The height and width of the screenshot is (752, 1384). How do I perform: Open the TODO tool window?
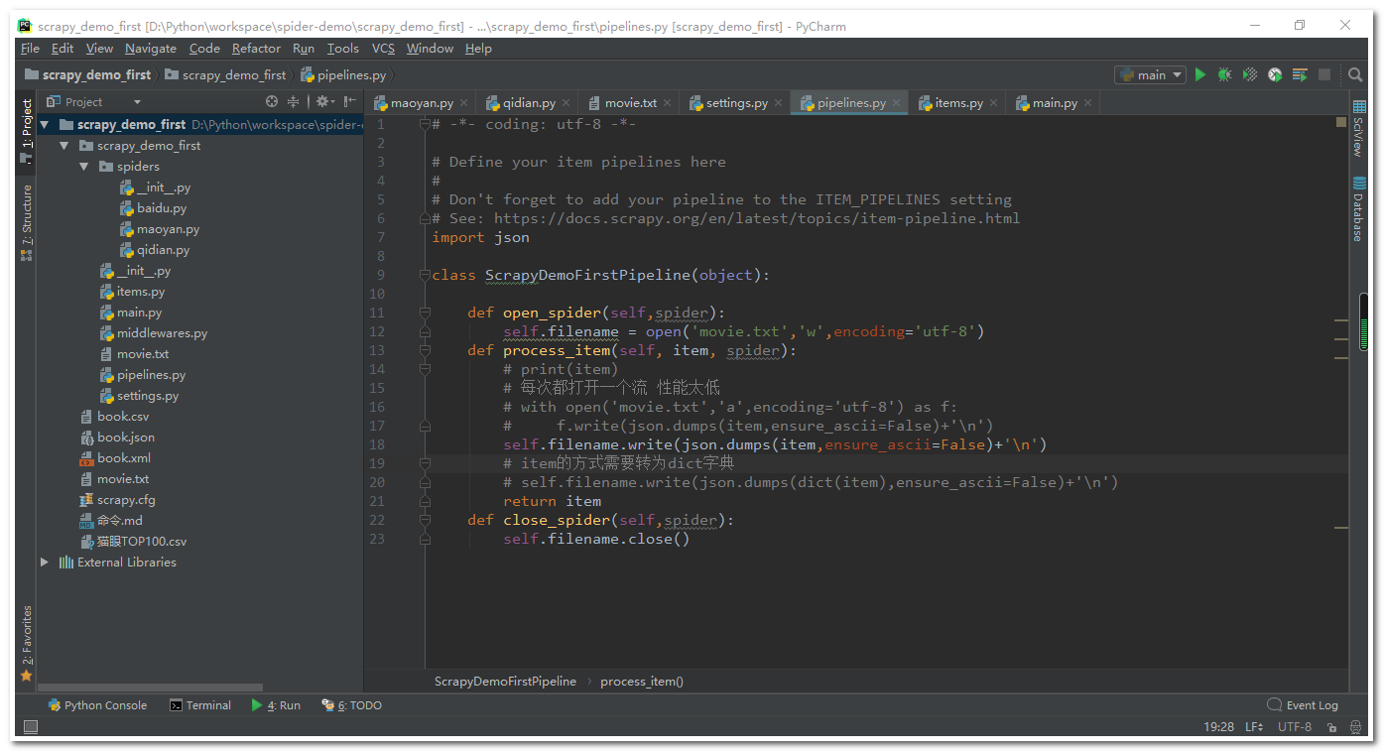352,705
